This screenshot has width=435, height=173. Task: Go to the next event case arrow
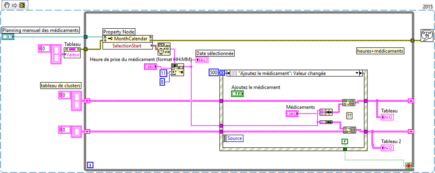click(361, 73)
